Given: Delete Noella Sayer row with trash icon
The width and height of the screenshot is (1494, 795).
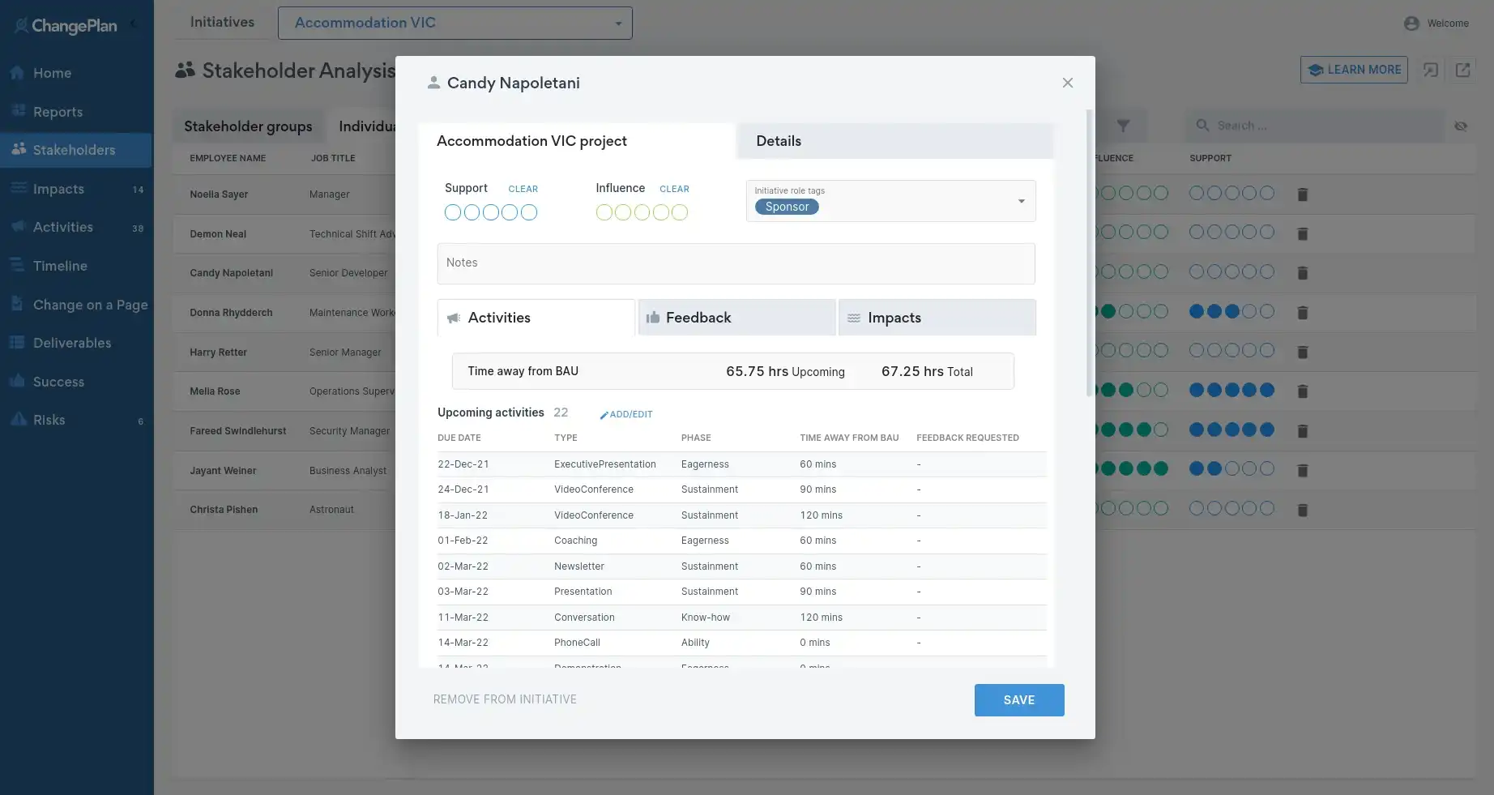Looking at the screenshot, I should tap(1302, 194).
